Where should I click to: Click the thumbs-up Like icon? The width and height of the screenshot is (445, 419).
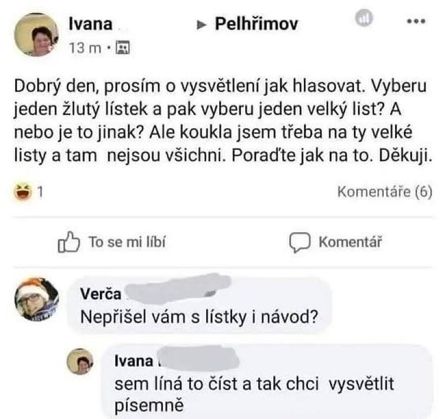(69, 242)
